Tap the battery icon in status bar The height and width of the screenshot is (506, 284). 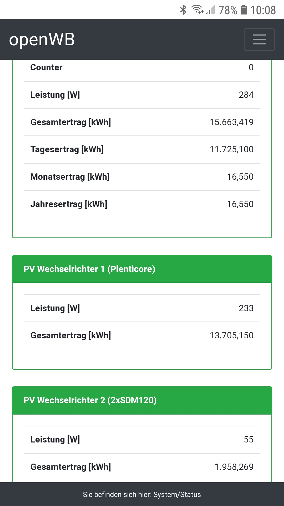[244, 10]
